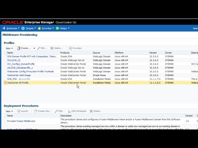Click the Provision button label
Viewport: 198px width, 148px height.
coord(77,48)
